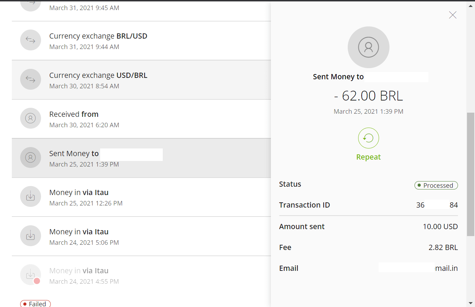Select the Money in via Itau row from March 25

tap(139, 196)
